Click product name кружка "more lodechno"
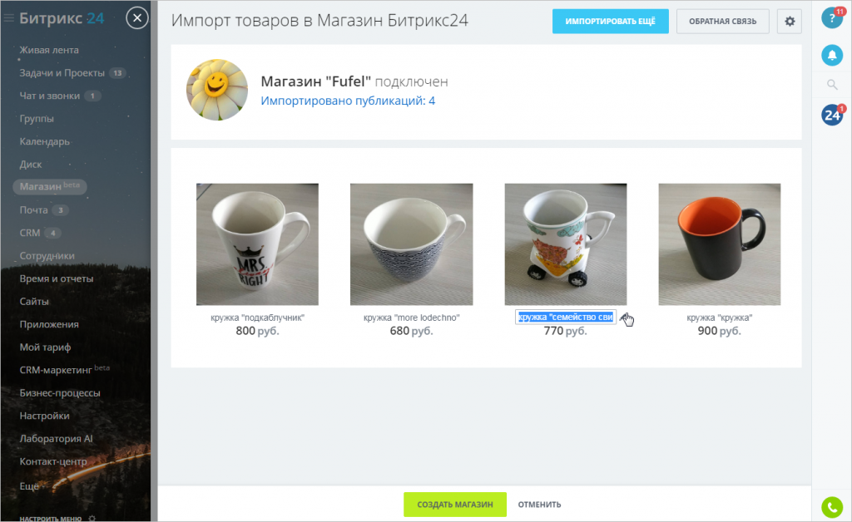 pyautogui.click(x=411, y=318)
